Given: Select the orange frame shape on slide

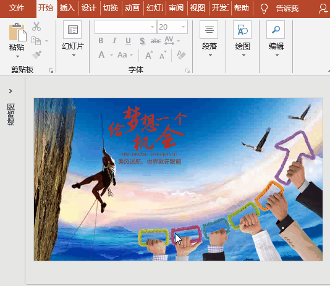Looking at the screenshot, I should click(x=269, y=196).
